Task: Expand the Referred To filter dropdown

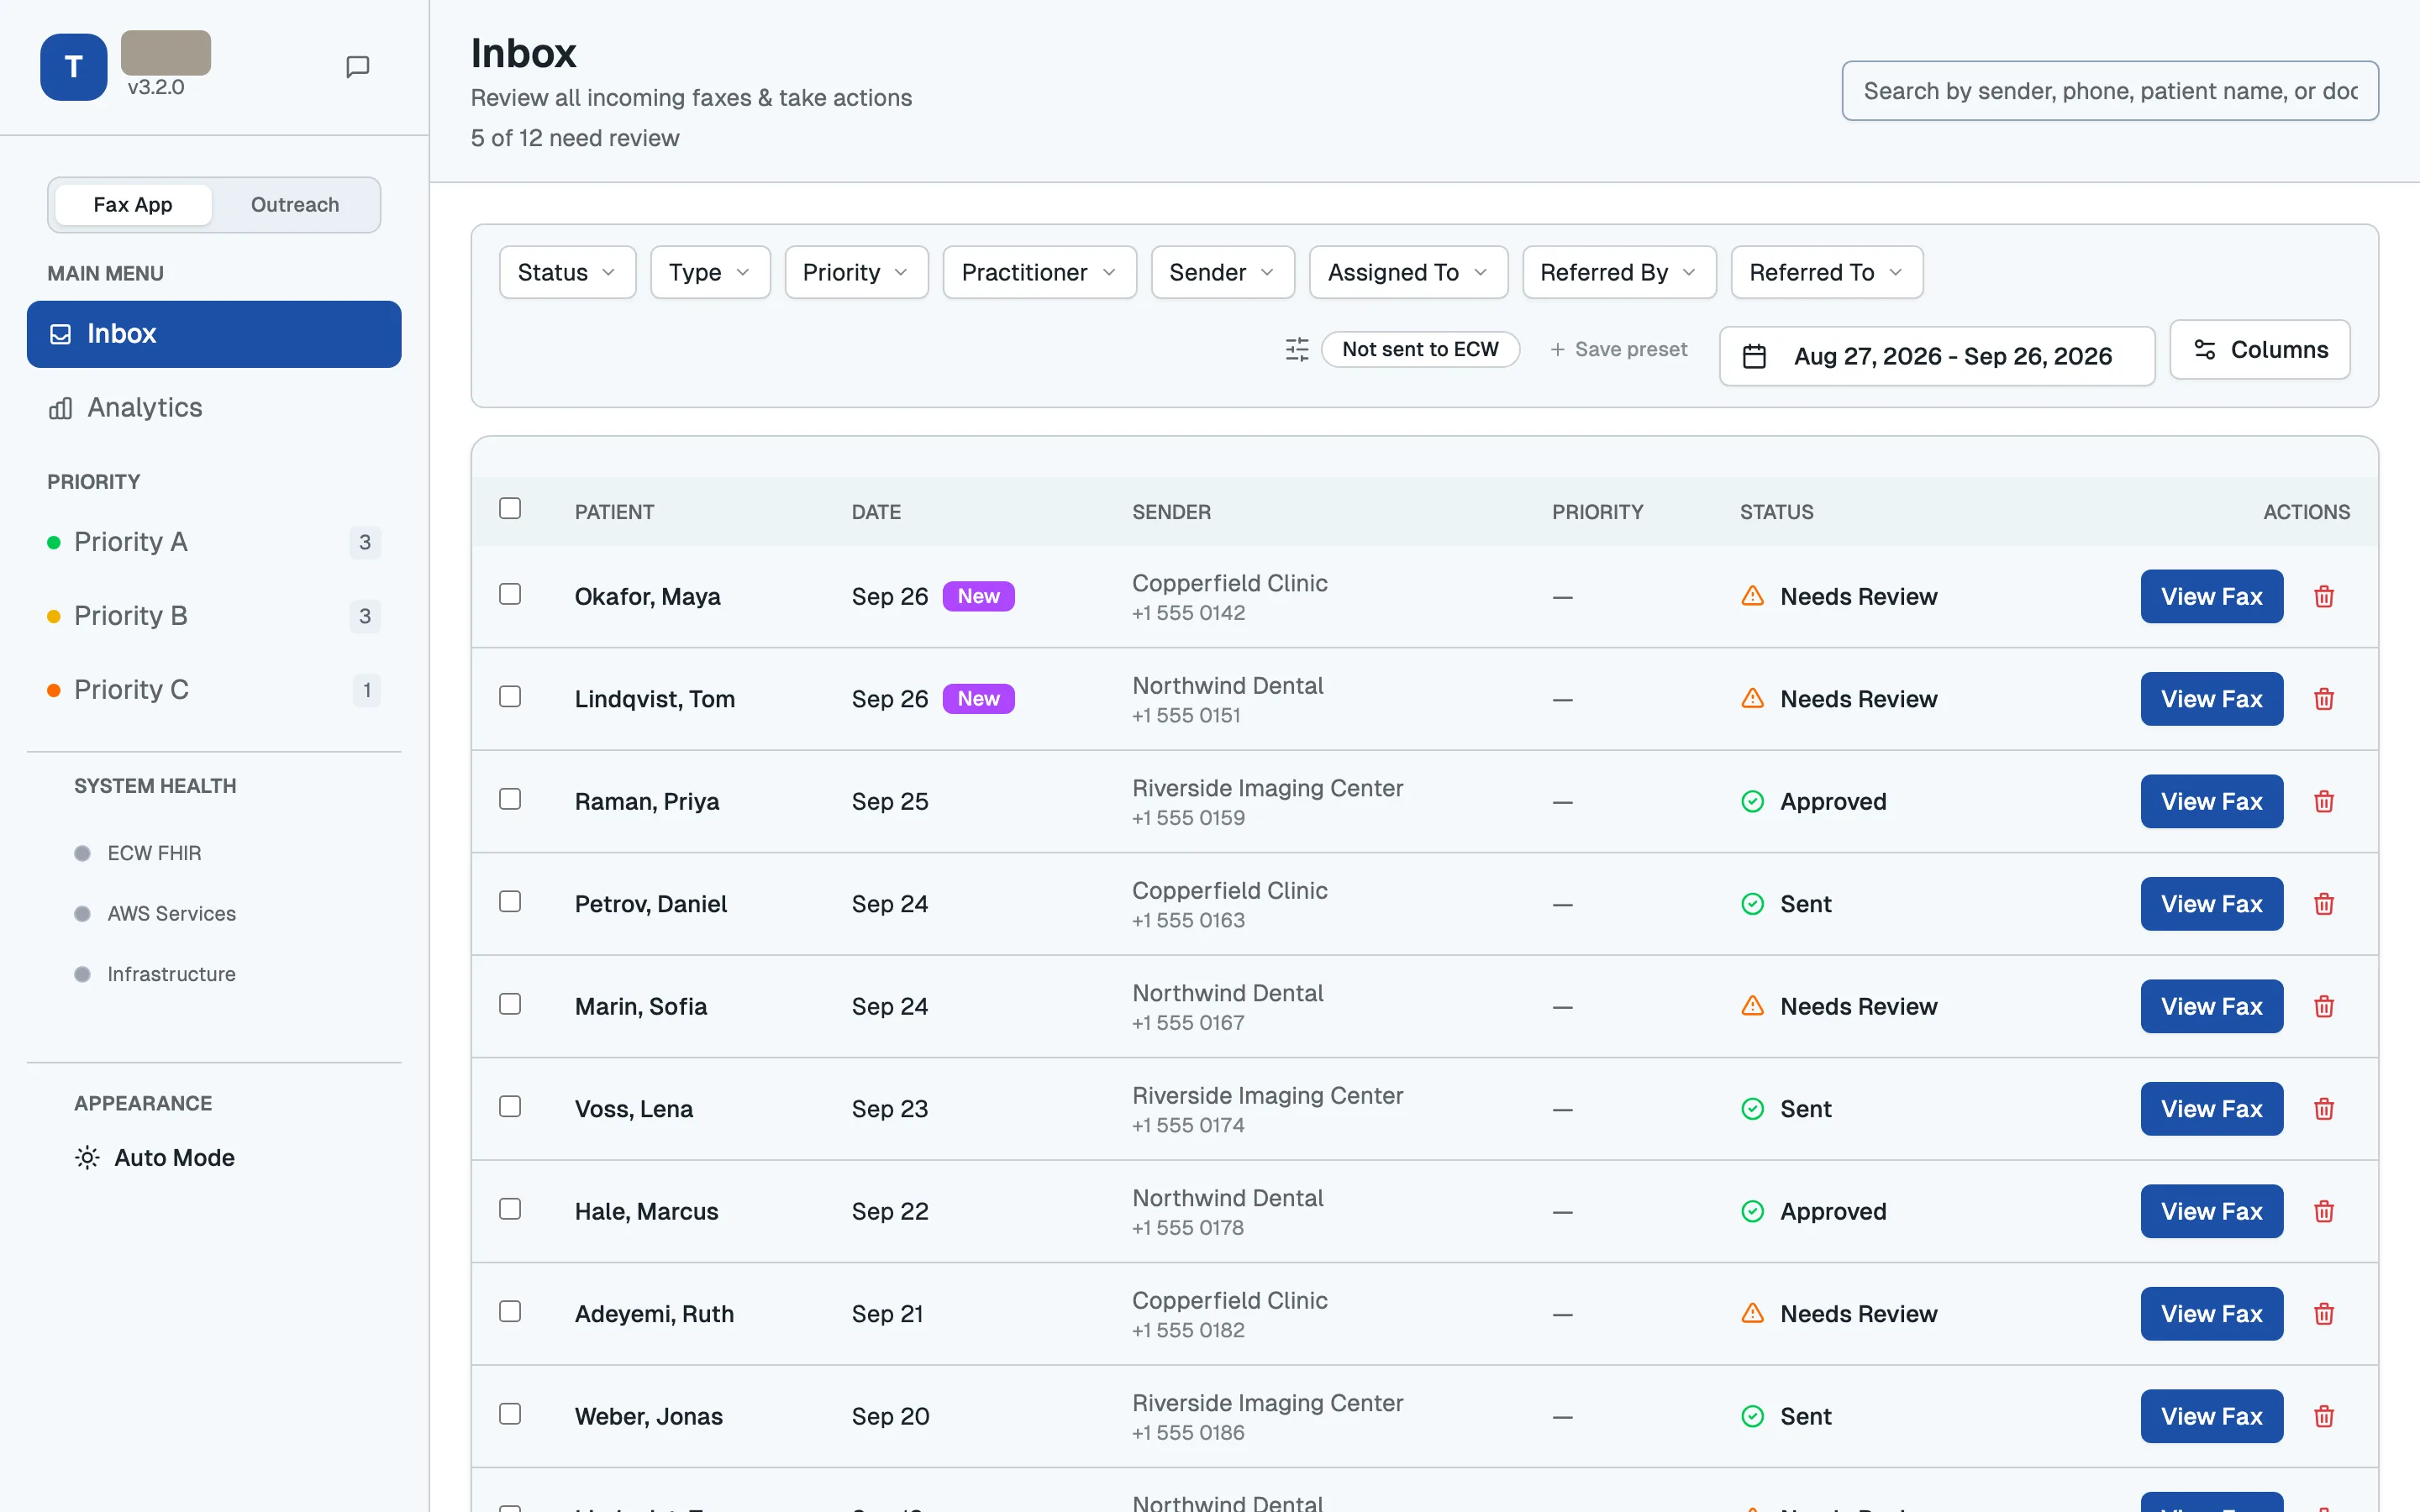Action: tap(1826, 272)
